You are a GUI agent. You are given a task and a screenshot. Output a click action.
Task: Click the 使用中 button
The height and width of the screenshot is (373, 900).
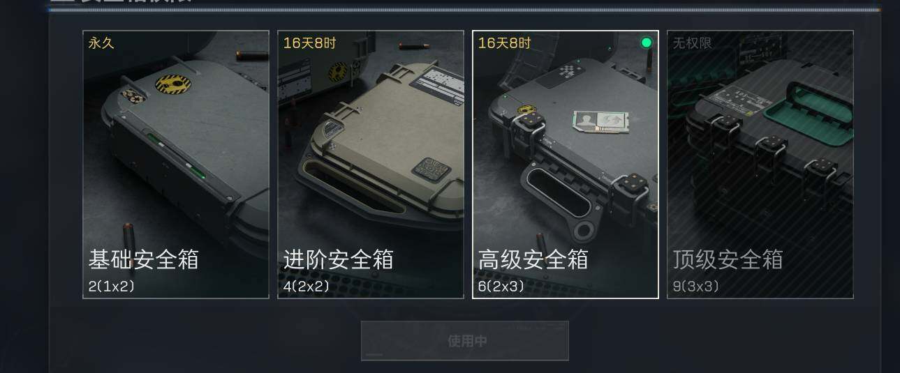(x=465, y=341)
